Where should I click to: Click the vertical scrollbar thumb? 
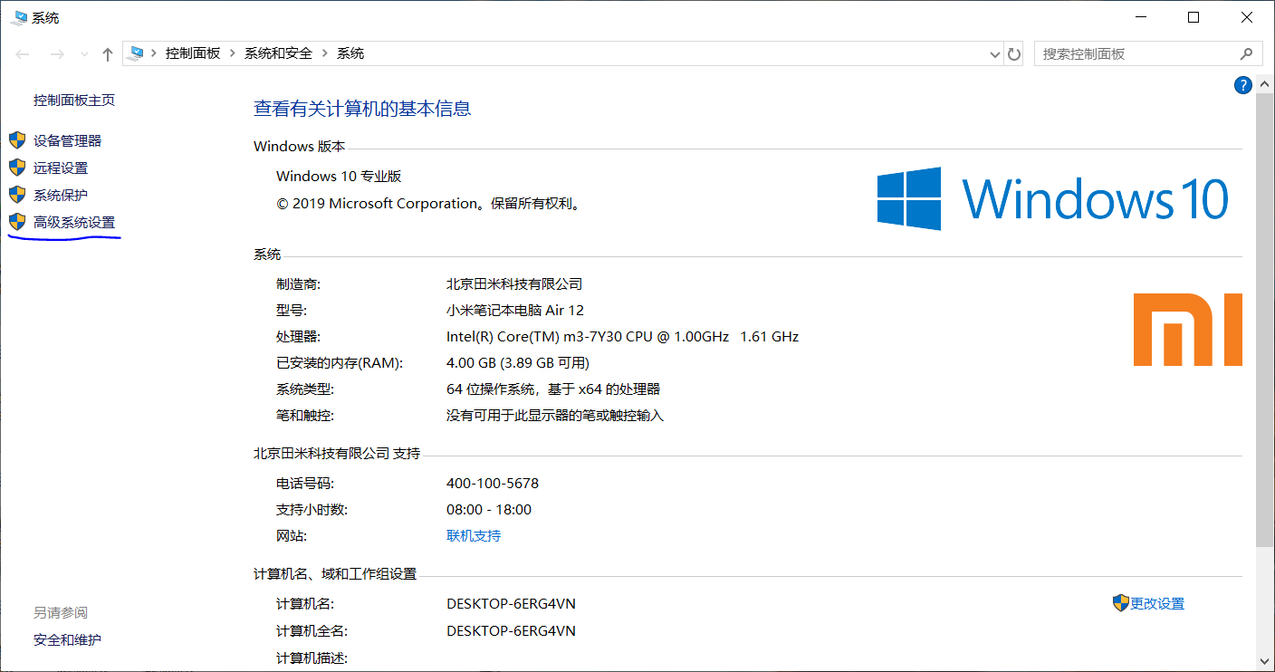click(1265, 320)
